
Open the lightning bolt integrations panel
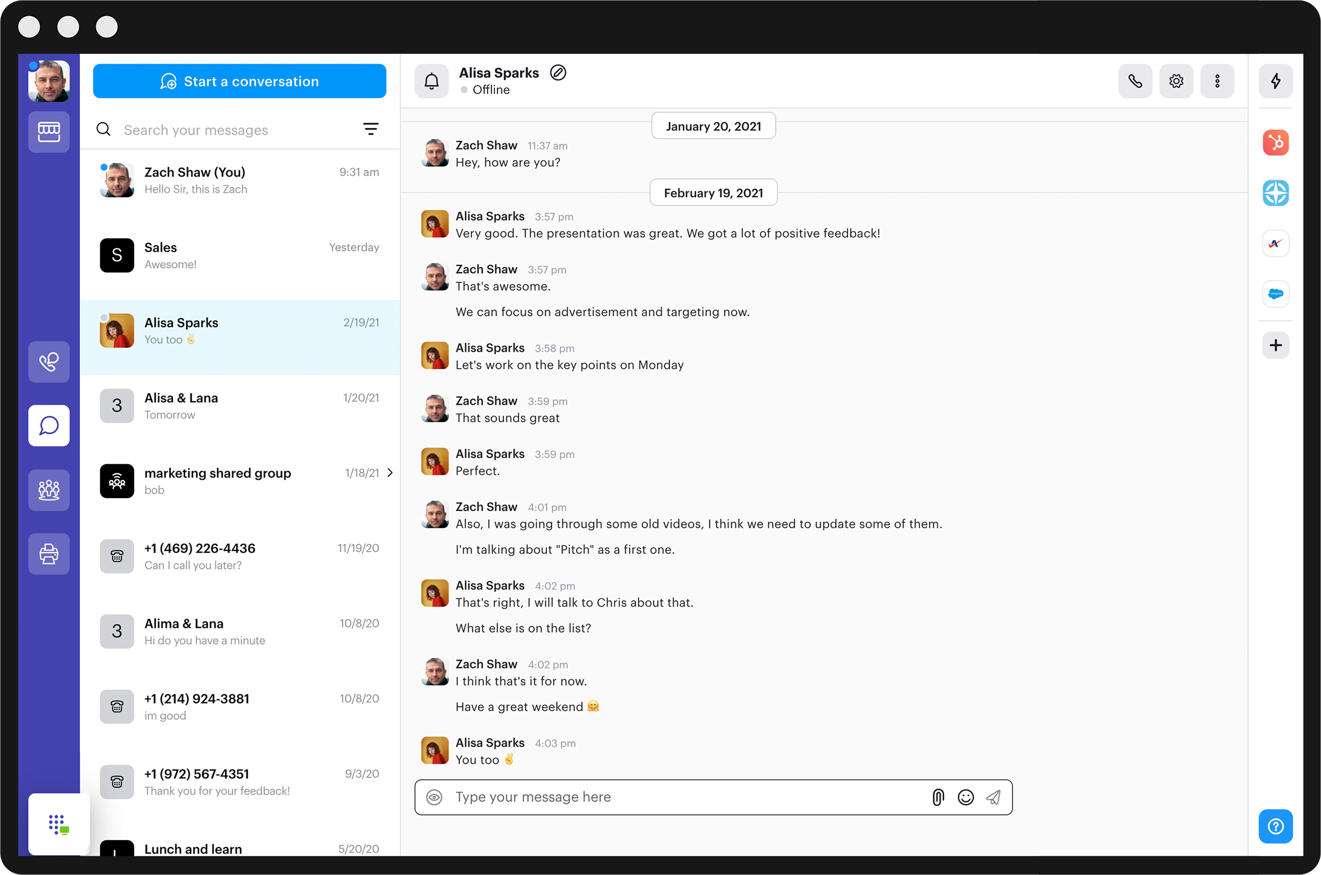[x=1276, y=81]
